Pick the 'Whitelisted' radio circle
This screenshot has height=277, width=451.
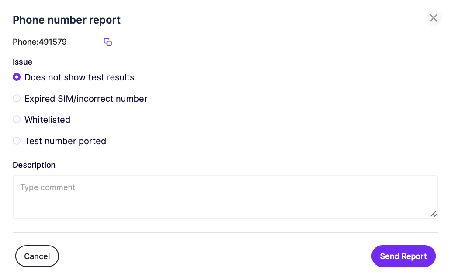pos(17,119)
